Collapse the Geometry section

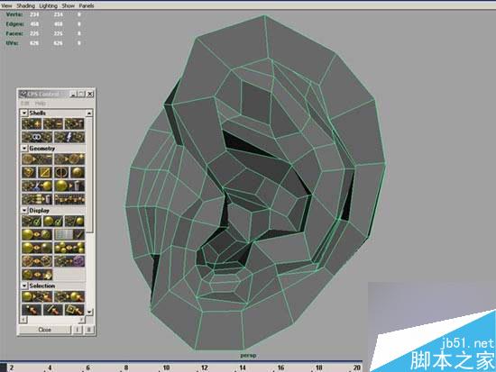[24, 148]
